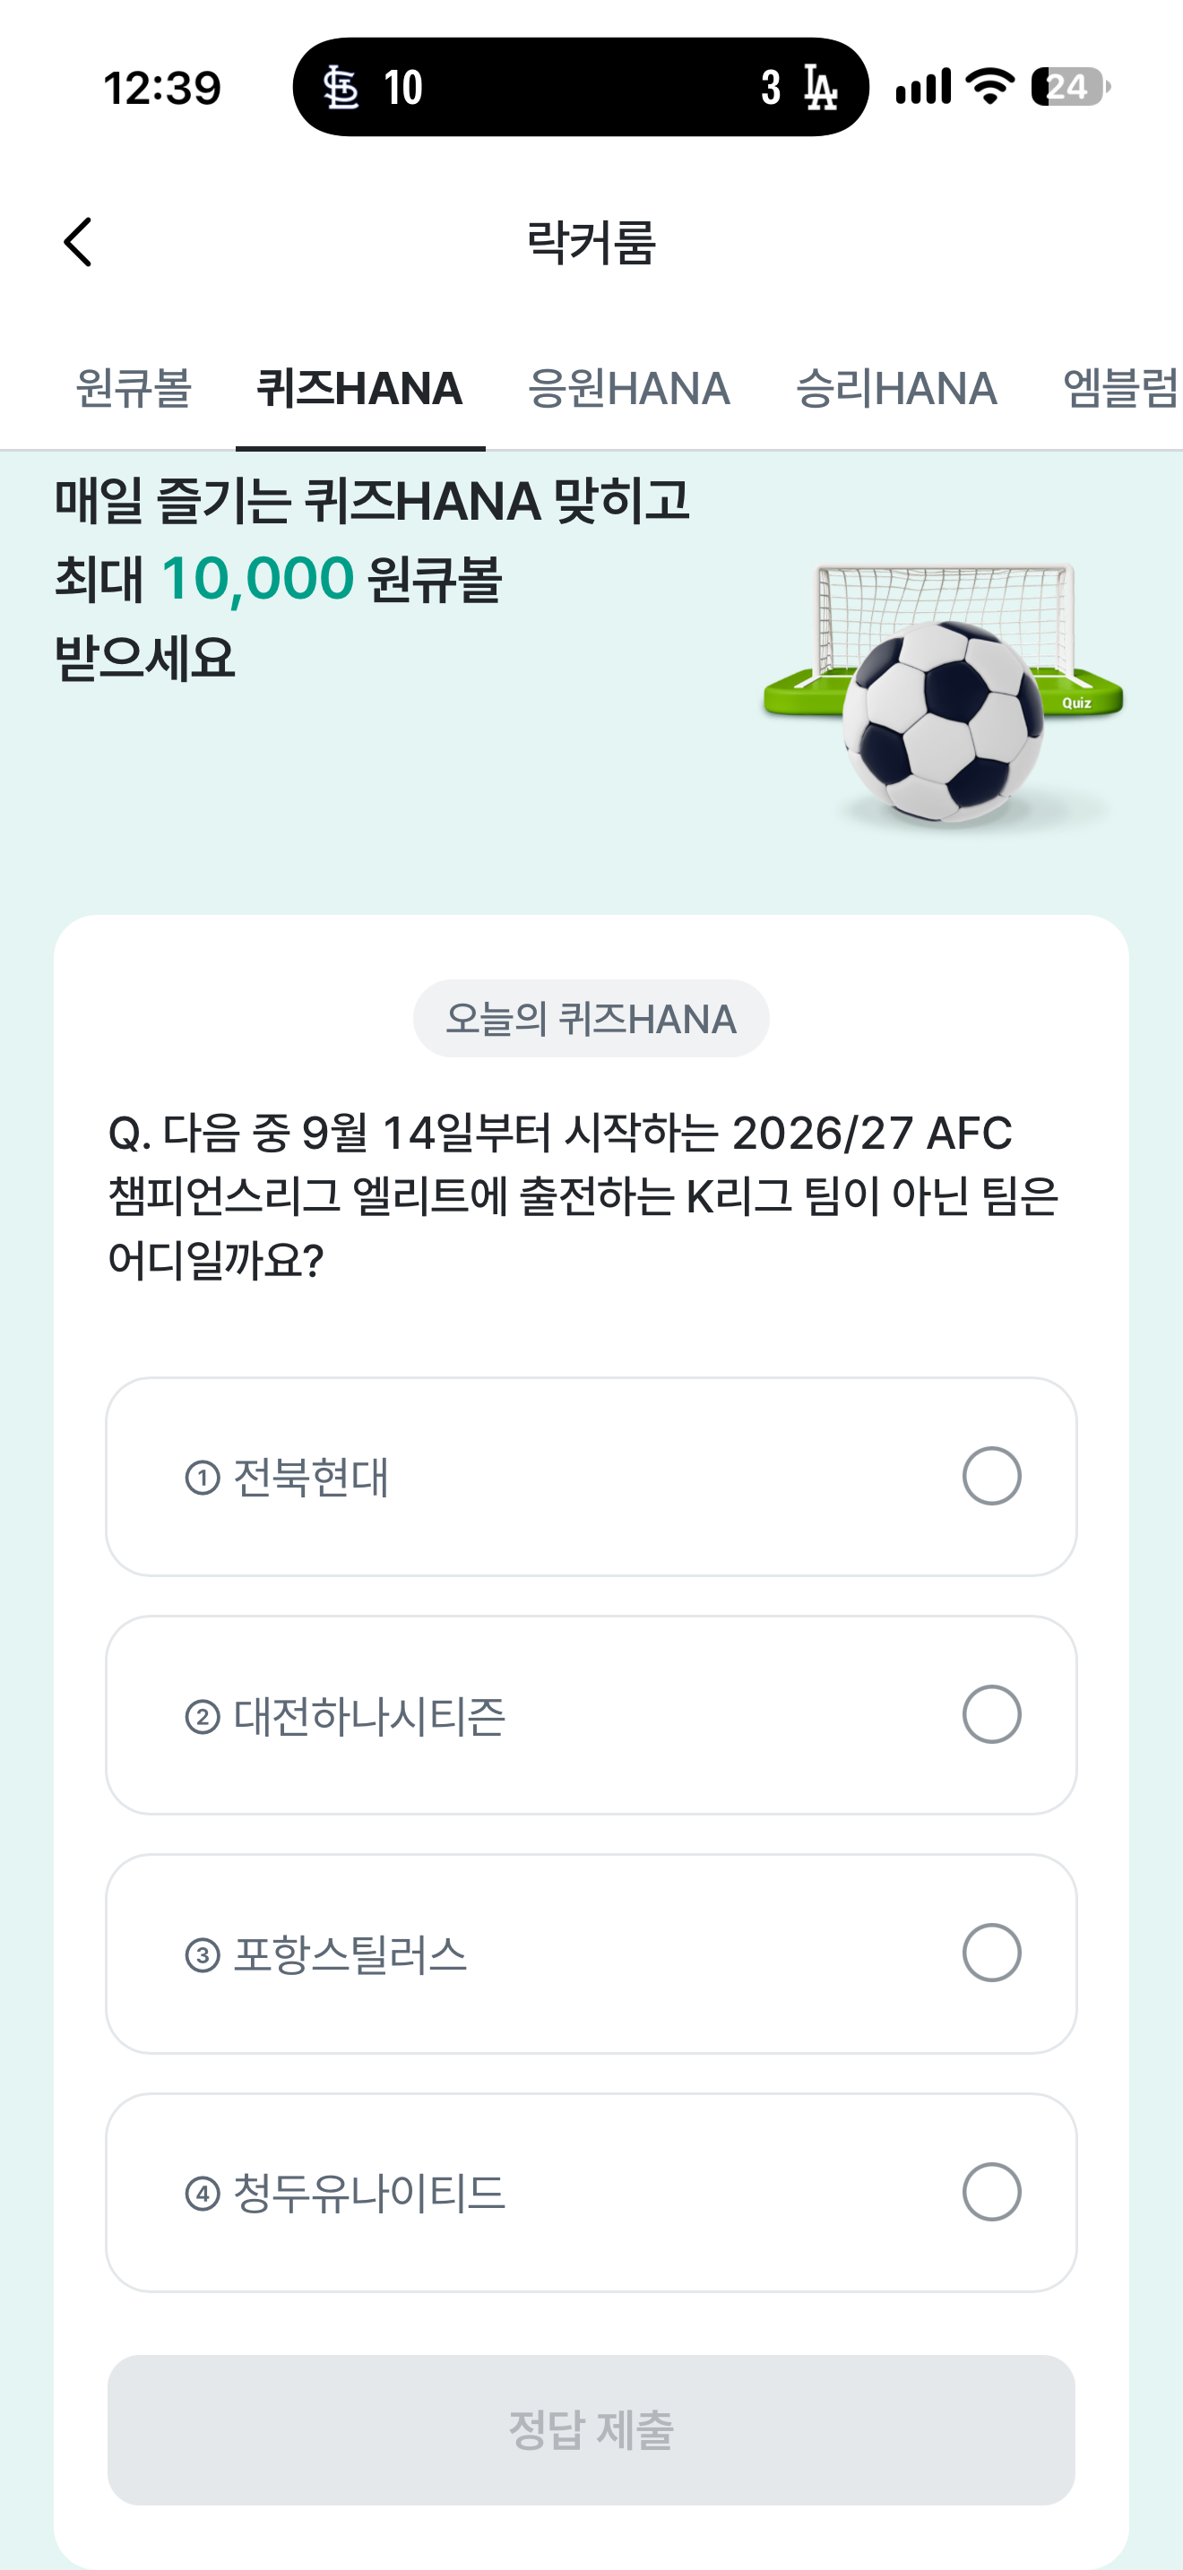Tap the battery indicator in status bar

[1070, 87]
